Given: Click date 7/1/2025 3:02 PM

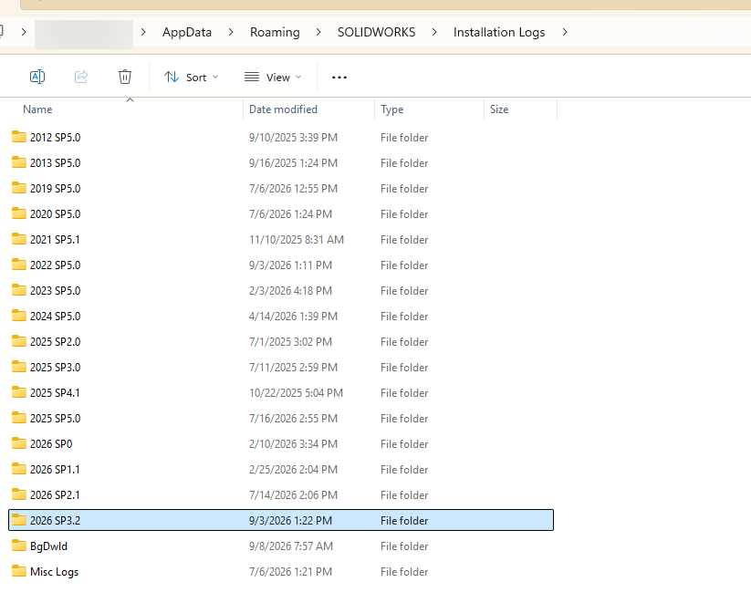Looking at the screenshot, I should 290,342.
